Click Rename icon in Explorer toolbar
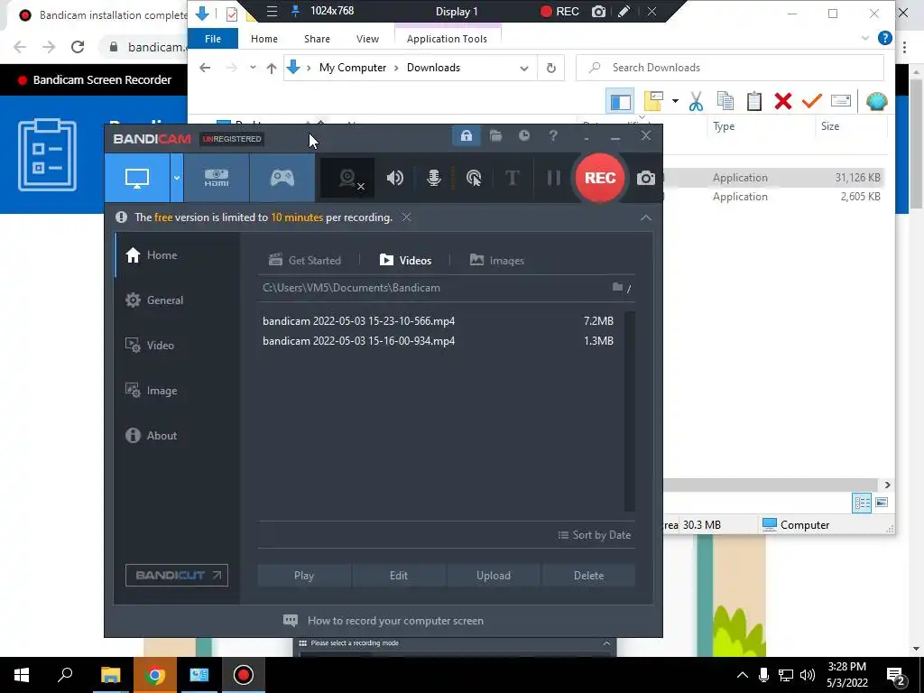Viewport: 924px width, 693px height. (841, 101)
